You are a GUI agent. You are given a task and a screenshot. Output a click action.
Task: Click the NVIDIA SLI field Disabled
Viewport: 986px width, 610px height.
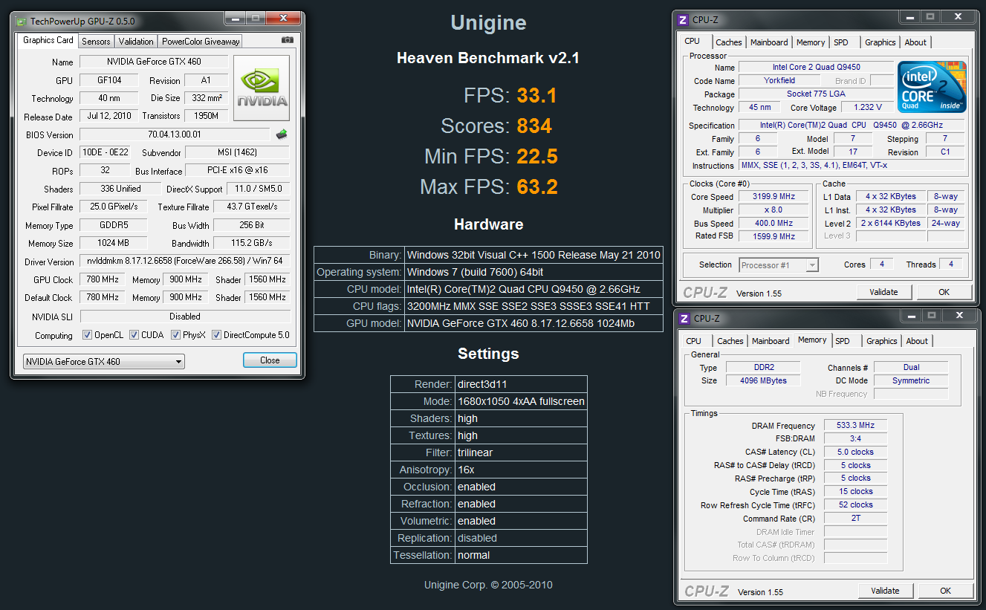click(x=185, y=316)
